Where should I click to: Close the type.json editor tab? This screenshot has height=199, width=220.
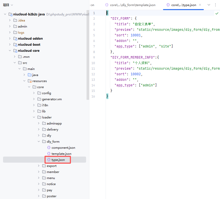click(200, 5)
